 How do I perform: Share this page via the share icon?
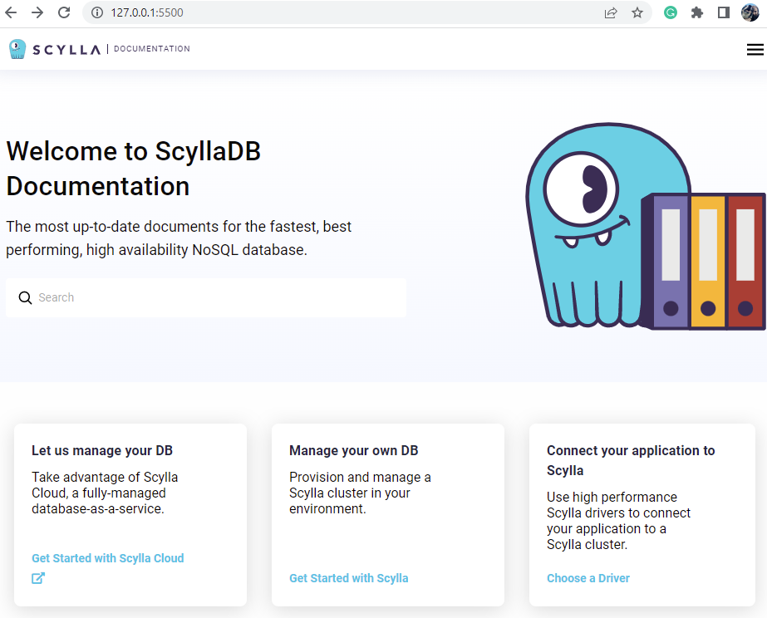611,12
